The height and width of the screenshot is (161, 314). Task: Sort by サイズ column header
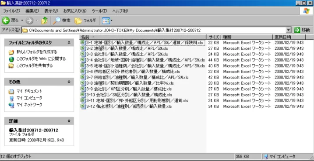pyautogui.click(x=214, y=37)
